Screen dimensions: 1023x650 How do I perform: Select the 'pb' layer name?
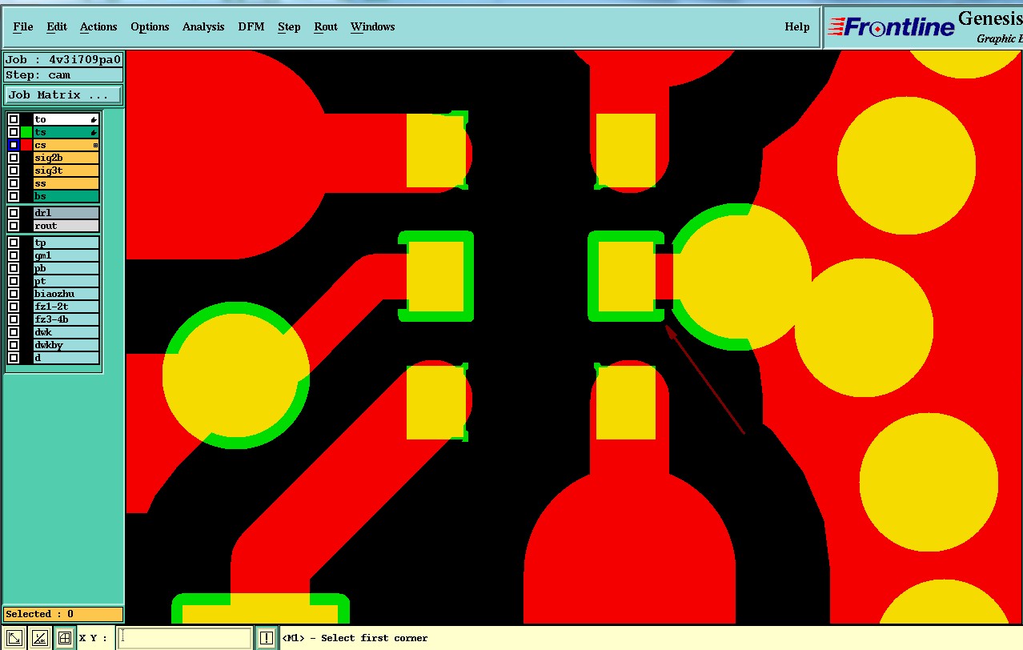[x=66, y=268]
